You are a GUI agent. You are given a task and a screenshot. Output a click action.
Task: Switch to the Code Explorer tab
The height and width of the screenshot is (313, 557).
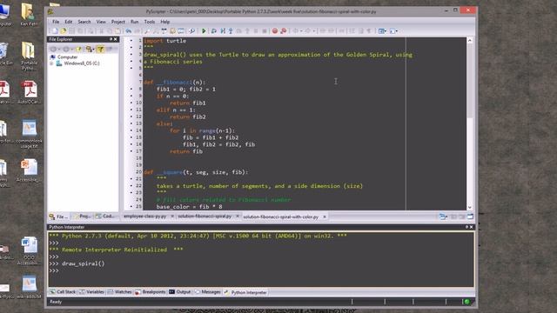click(x=104, y=216)
